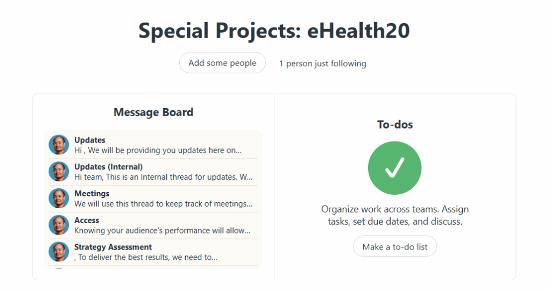Open the Updates (Internal) thread title
The height and width of the screenshot is (291, 551).
click(x=108, y=167)
